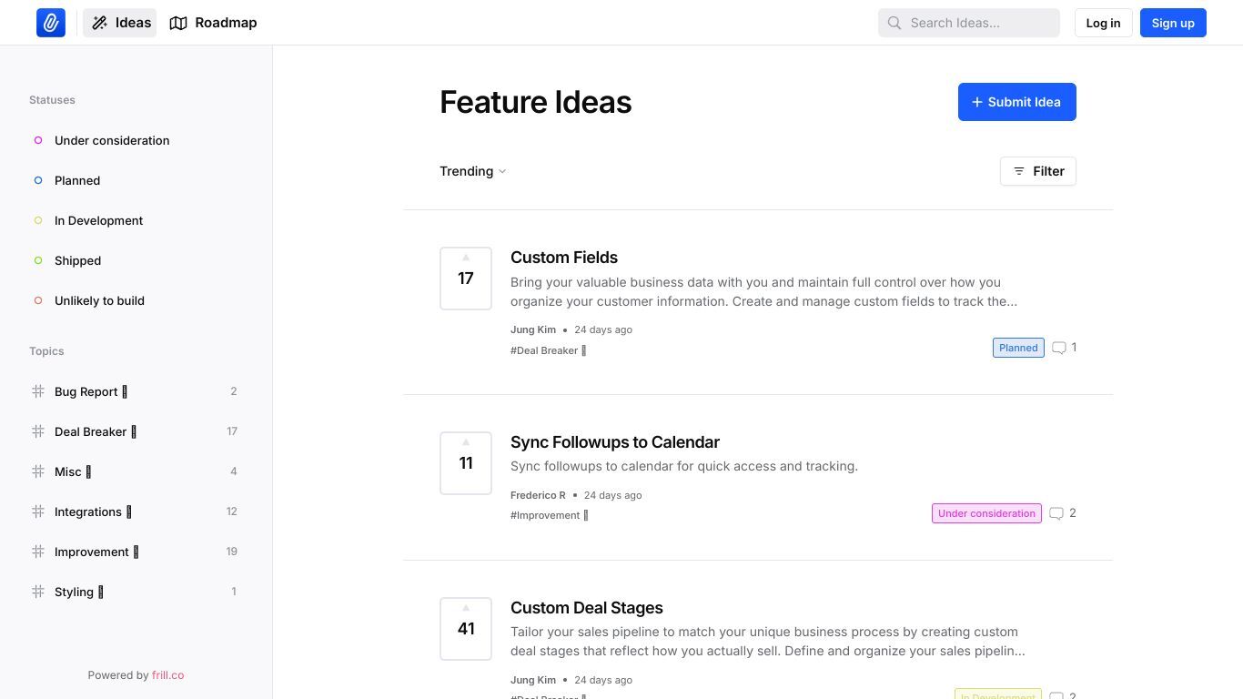Upvote the Custom Fields idea
The image size is (1243, 699).
tap(466, 279)
